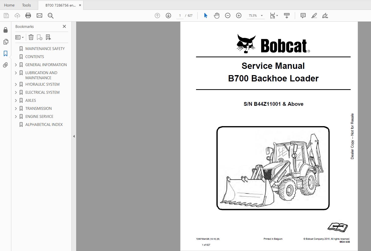Select ELECTRICAL SYSTEM bookmark label

pyautogui.click(x=42, y=92)
